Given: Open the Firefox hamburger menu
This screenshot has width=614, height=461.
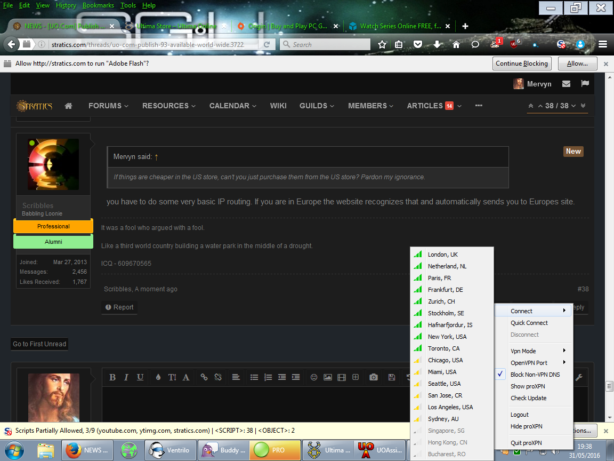Looking at the screenshot, I should (603, 44).
